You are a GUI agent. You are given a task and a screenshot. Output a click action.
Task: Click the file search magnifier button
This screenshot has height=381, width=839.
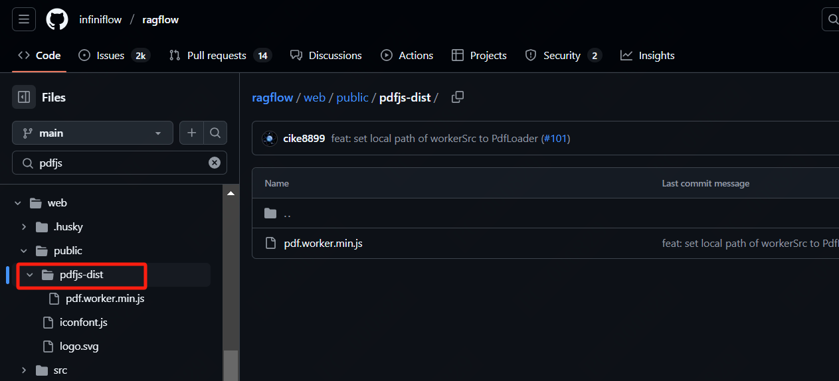pyautogui.click(x=215, y=133)
